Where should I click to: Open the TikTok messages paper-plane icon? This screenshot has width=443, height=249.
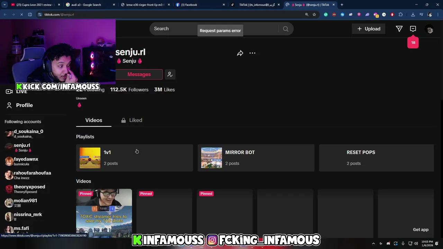399,29
